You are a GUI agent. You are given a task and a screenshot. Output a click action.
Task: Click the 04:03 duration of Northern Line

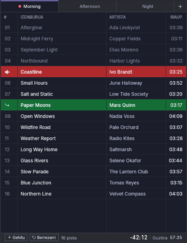(176, 194)
